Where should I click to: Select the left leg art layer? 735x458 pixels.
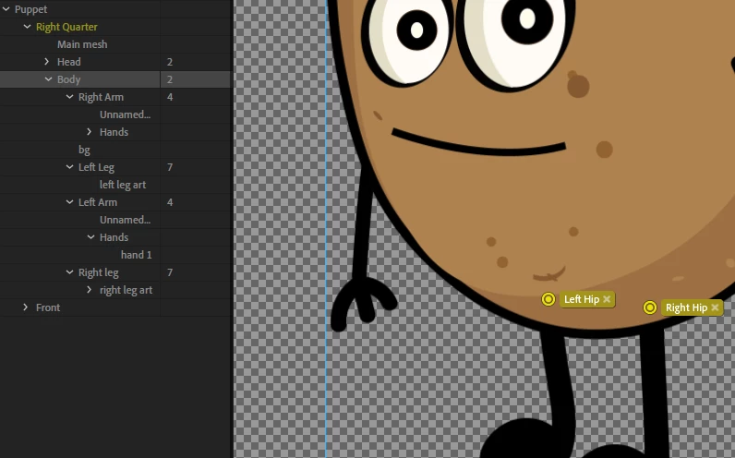point(122,185)
